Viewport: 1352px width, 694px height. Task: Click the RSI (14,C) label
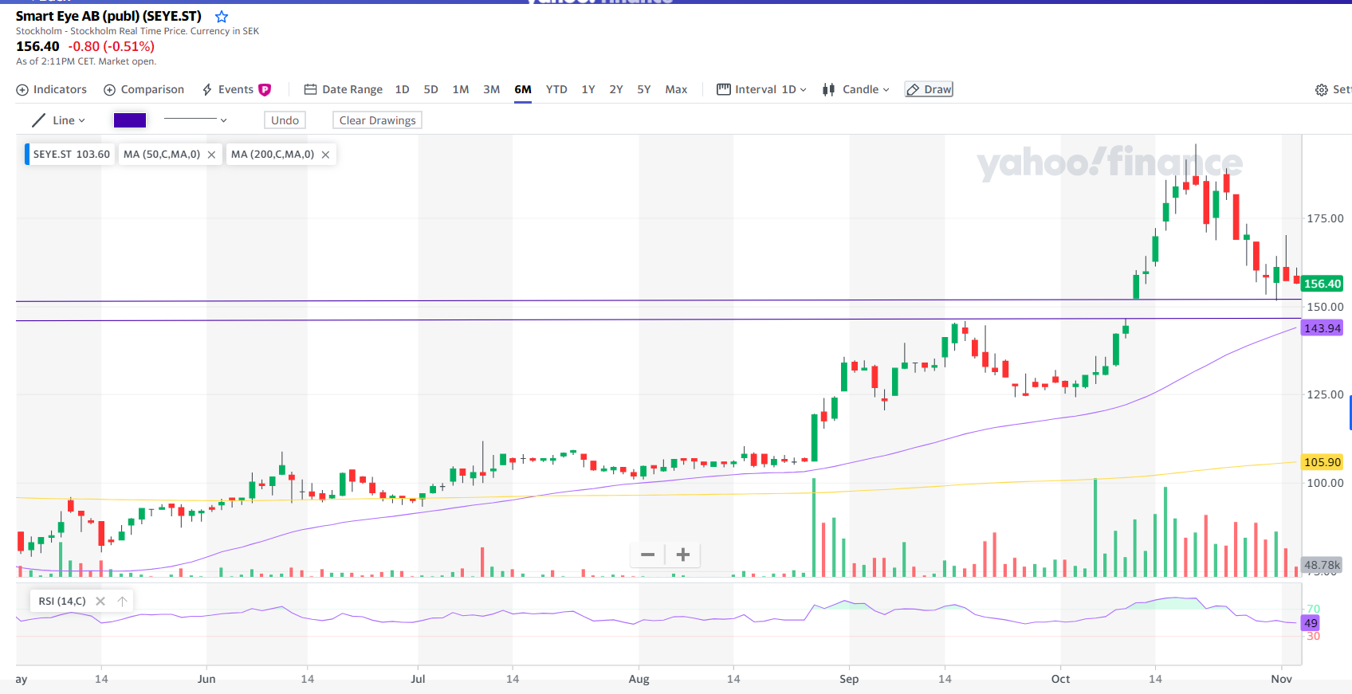[62, 601]
